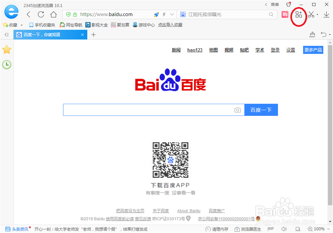Viewport: 333px width, 233px height.
Task: Expand the undo closed tabs dropdown
Action: pos(330,35)
